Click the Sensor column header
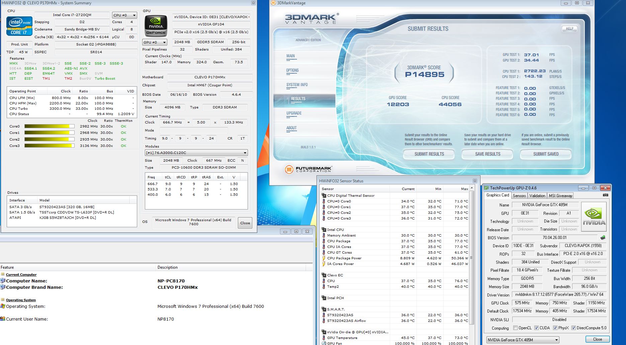 coord(355,189)
